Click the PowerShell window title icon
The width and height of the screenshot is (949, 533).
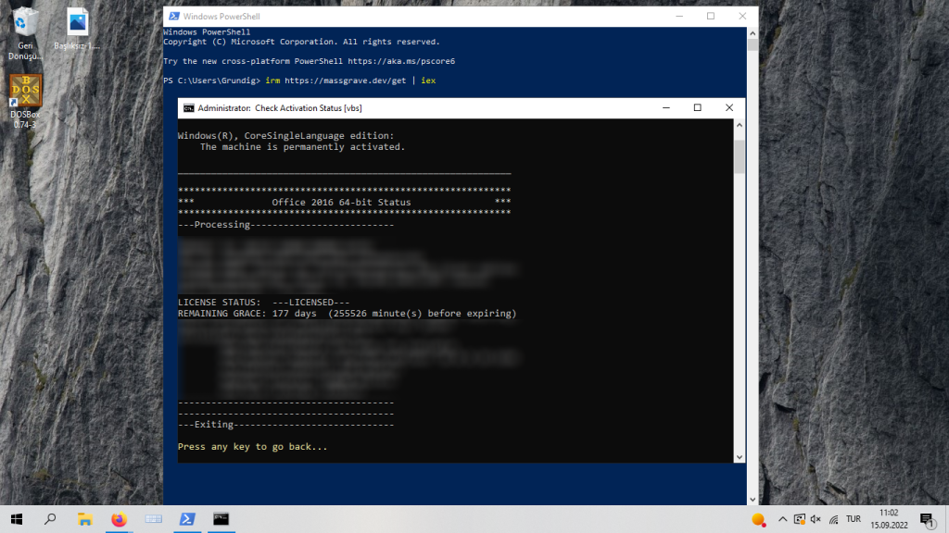(x=173, y=17)
